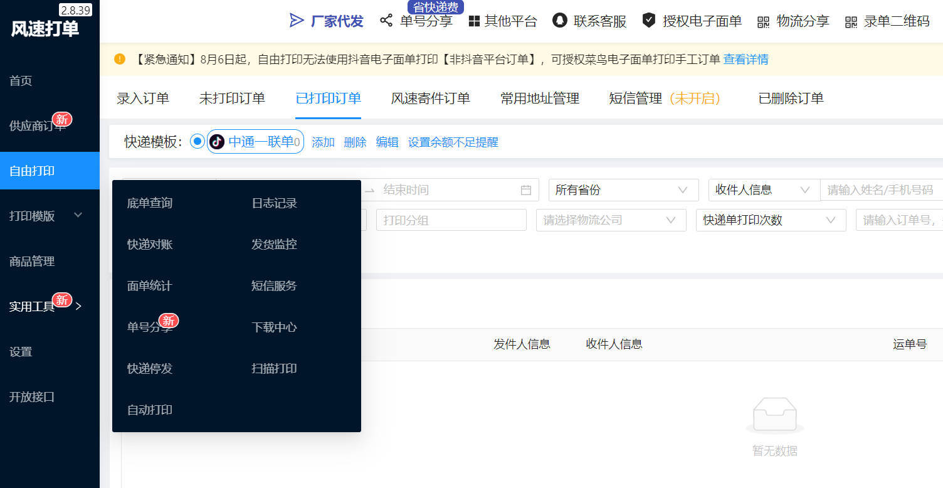Click the 物流分享 QR code icon
Screen dimensions: 943x488
click(x=763, y=22)
